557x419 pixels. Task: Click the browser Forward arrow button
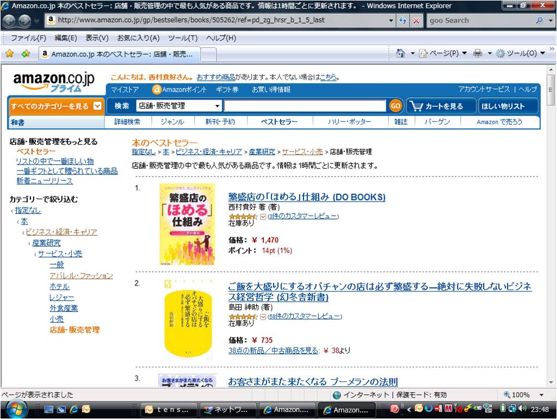click(x=24, y=21)
